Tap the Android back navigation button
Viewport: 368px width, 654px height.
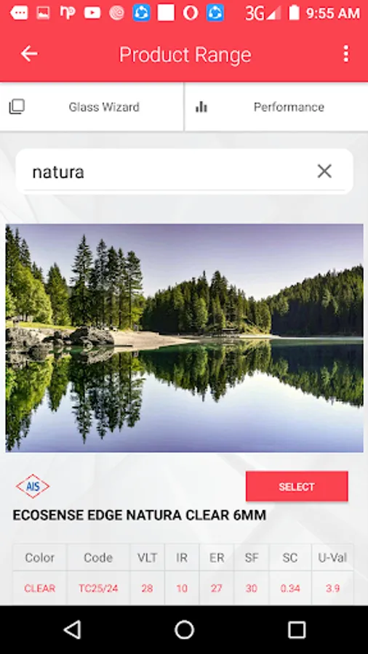72,629
